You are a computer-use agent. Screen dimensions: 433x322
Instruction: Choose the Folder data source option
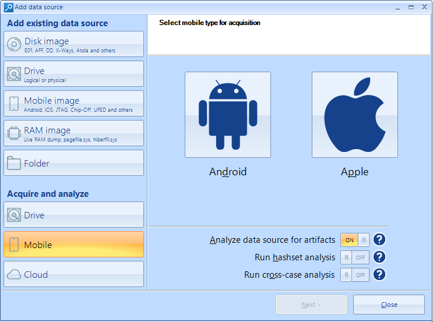74,163
